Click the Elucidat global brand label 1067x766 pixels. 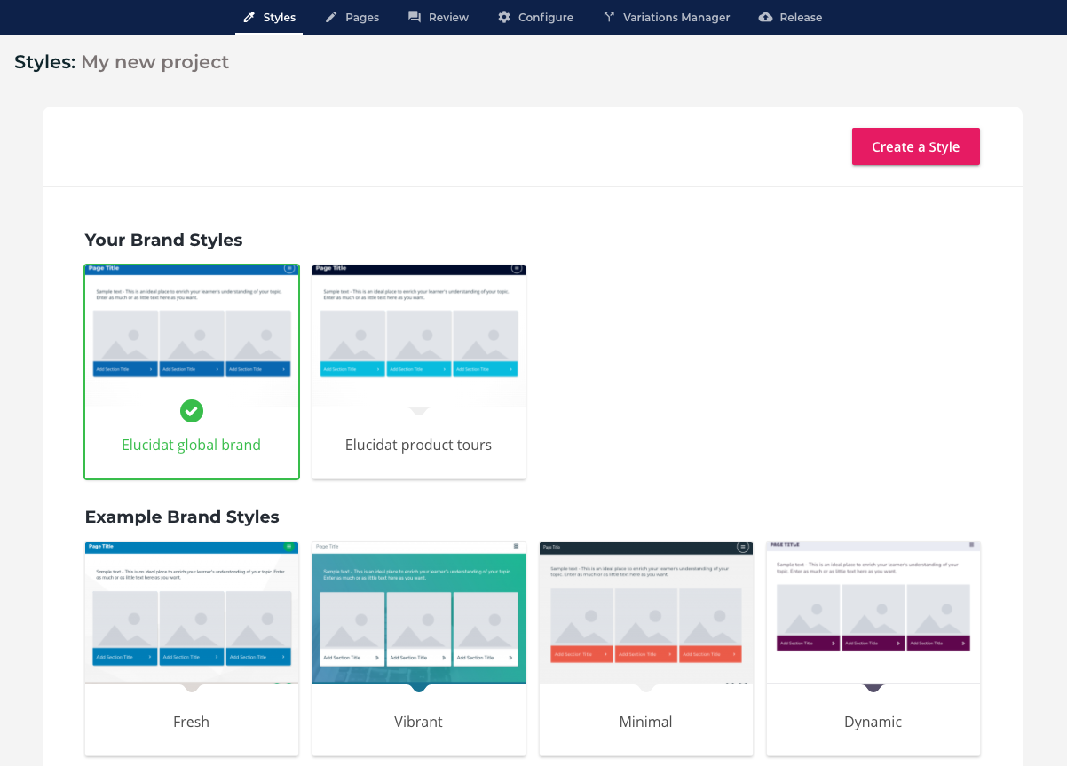click(x=192, y=445)
